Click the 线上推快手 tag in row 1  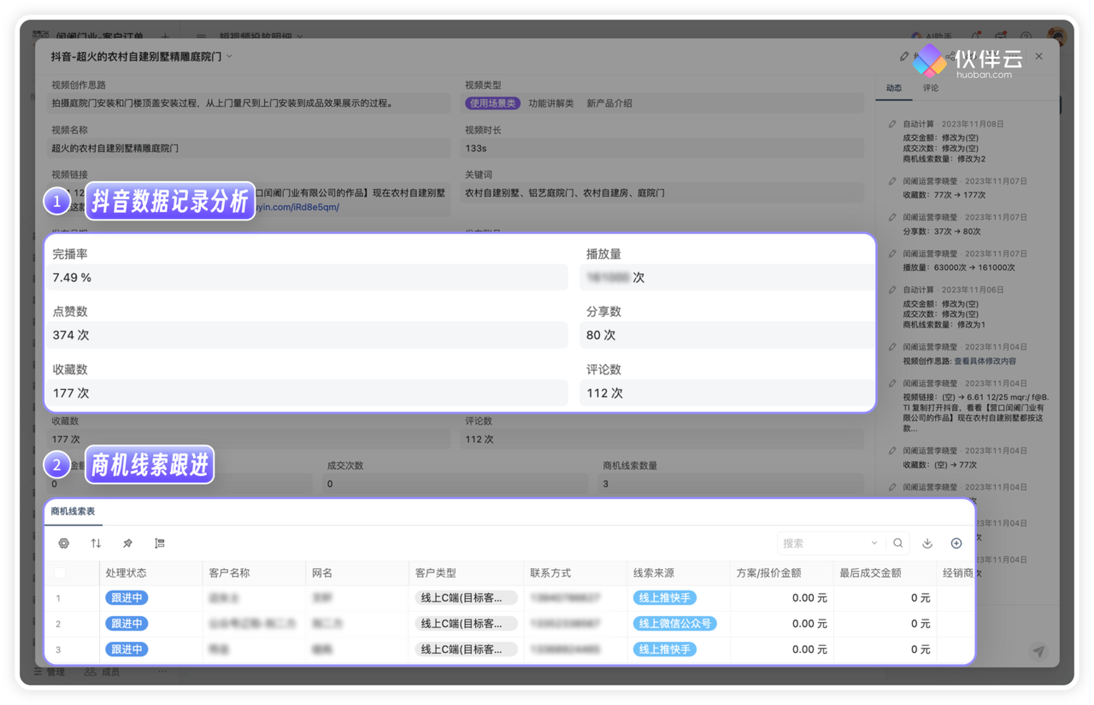pyautogui.click(x=664, y=597)
